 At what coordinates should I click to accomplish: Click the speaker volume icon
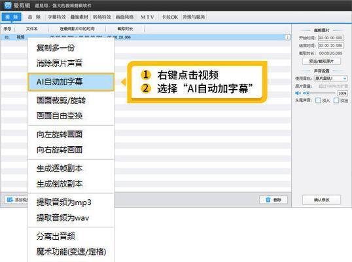pyautogui.click(x=298, y=93)
